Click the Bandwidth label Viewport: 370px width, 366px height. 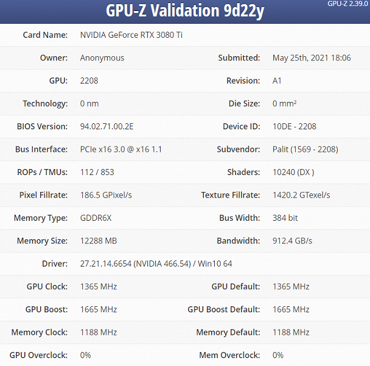(x=239, y=241)
